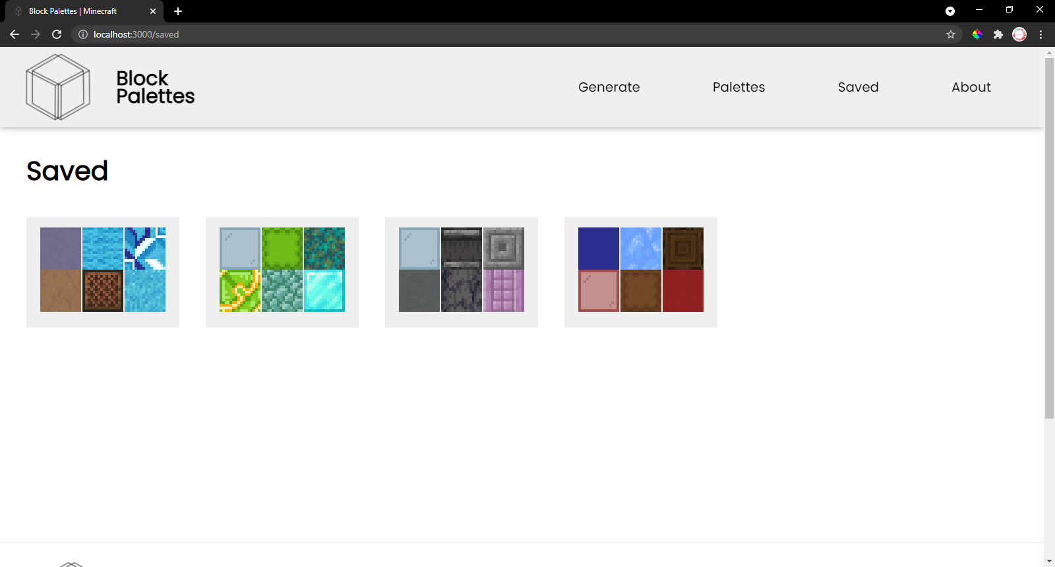Click the note block in first palette

click(103, 291)
